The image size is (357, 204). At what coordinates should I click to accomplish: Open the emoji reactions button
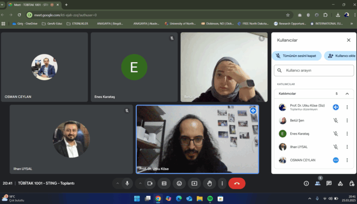click(x=179, y=183)
